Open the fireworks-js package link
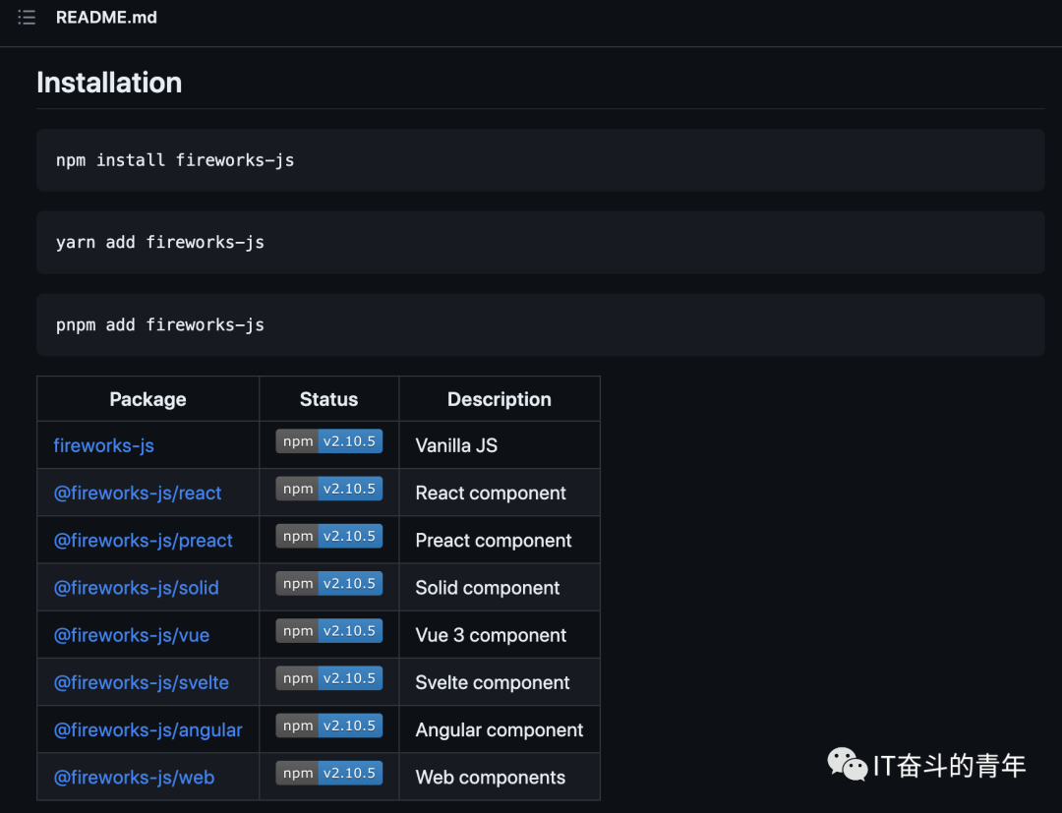This screenshot has width=1062, height=813. click(103, 445)
